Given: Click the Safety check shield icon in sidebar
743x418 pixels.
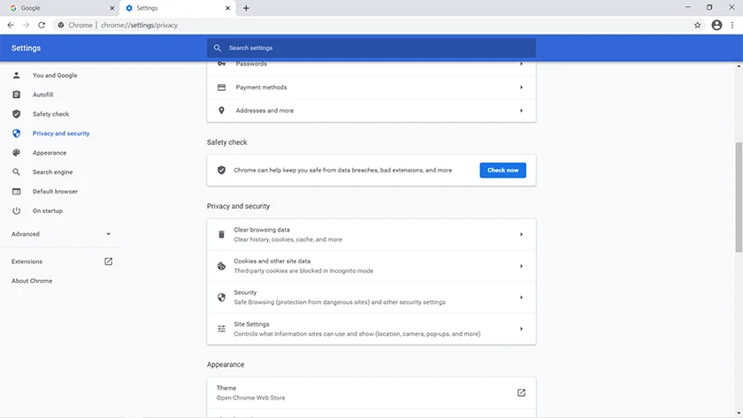Looking at the screenshot, I should click(16, 114).
